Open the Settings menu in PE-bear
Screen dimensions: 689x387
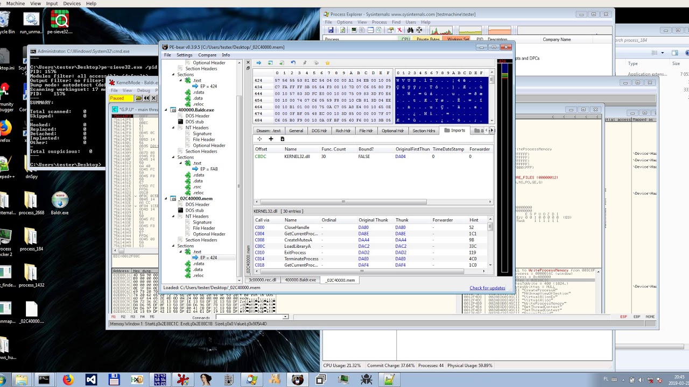pos(184,55)
